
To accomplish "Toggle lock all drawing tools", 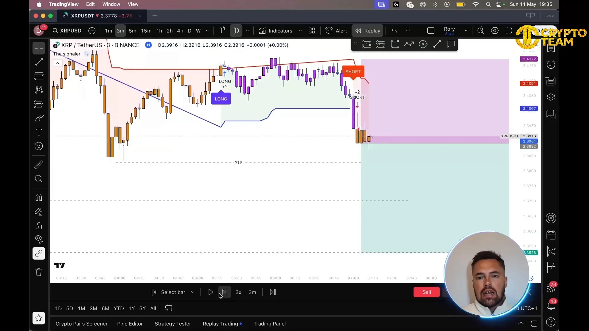I will tap(39, 226).
